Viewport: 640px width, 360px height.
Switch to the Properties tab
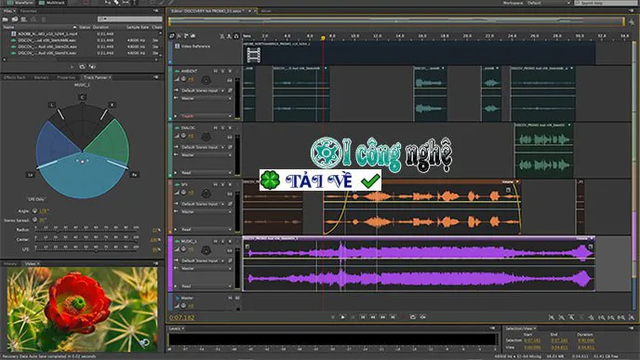click(x=66, y=77)
